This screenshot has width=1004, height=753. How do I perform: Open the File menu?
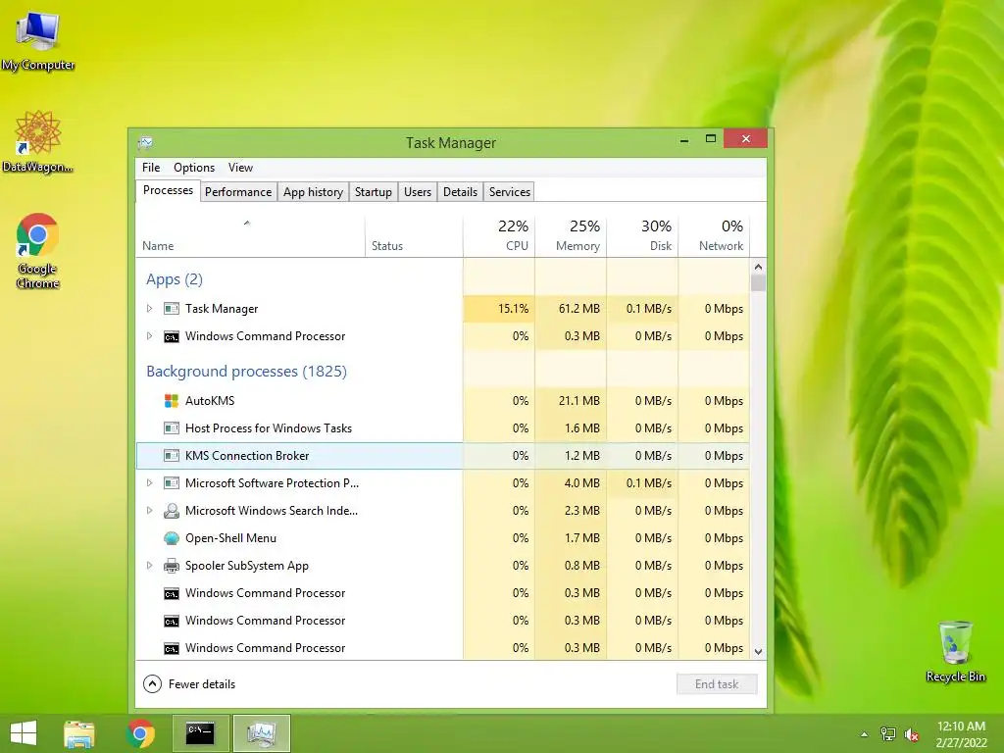tap(151, 167)
